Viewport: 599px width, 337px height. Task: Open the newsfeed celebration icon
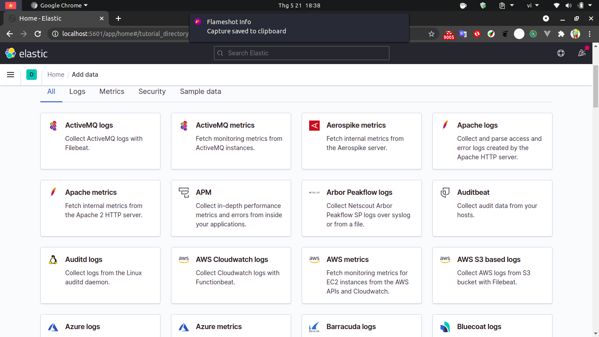582,53
